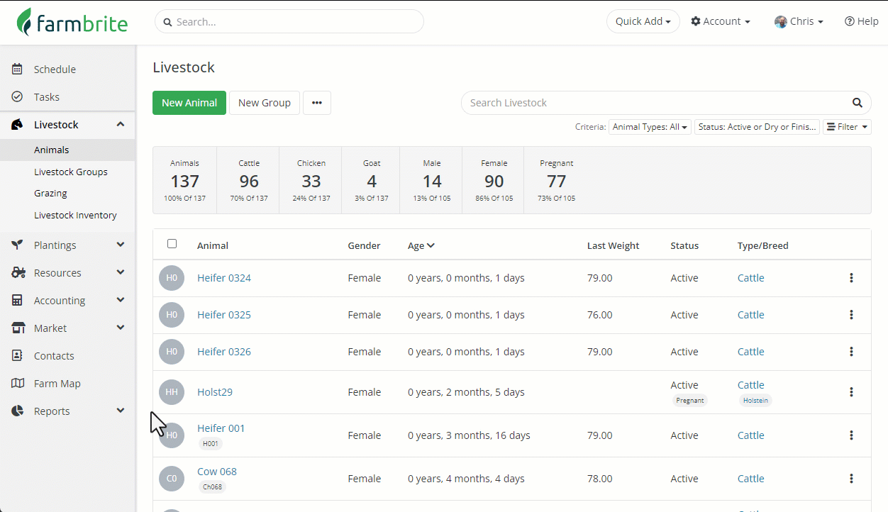Image resolution: width=888 pixels, height=512 pixels.
Task: Open the three-dot menu for Heifer 0325
Action: point(851,315)
